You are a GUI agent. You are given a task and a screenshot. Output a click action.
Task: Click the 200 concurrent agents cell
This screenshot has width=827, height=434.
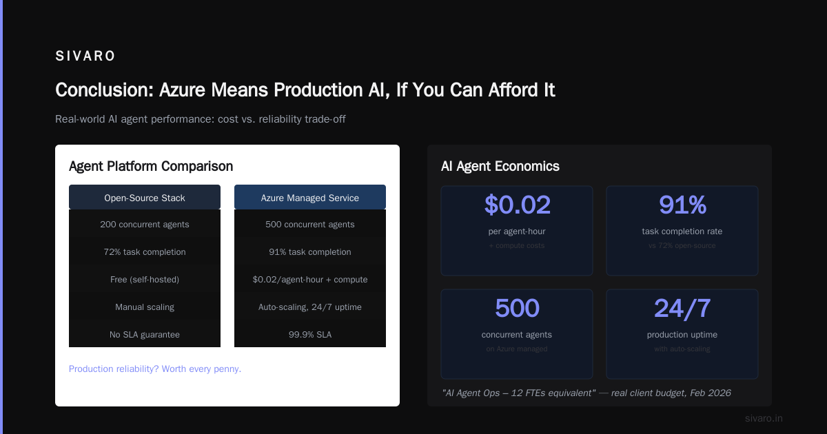(145, 225)
